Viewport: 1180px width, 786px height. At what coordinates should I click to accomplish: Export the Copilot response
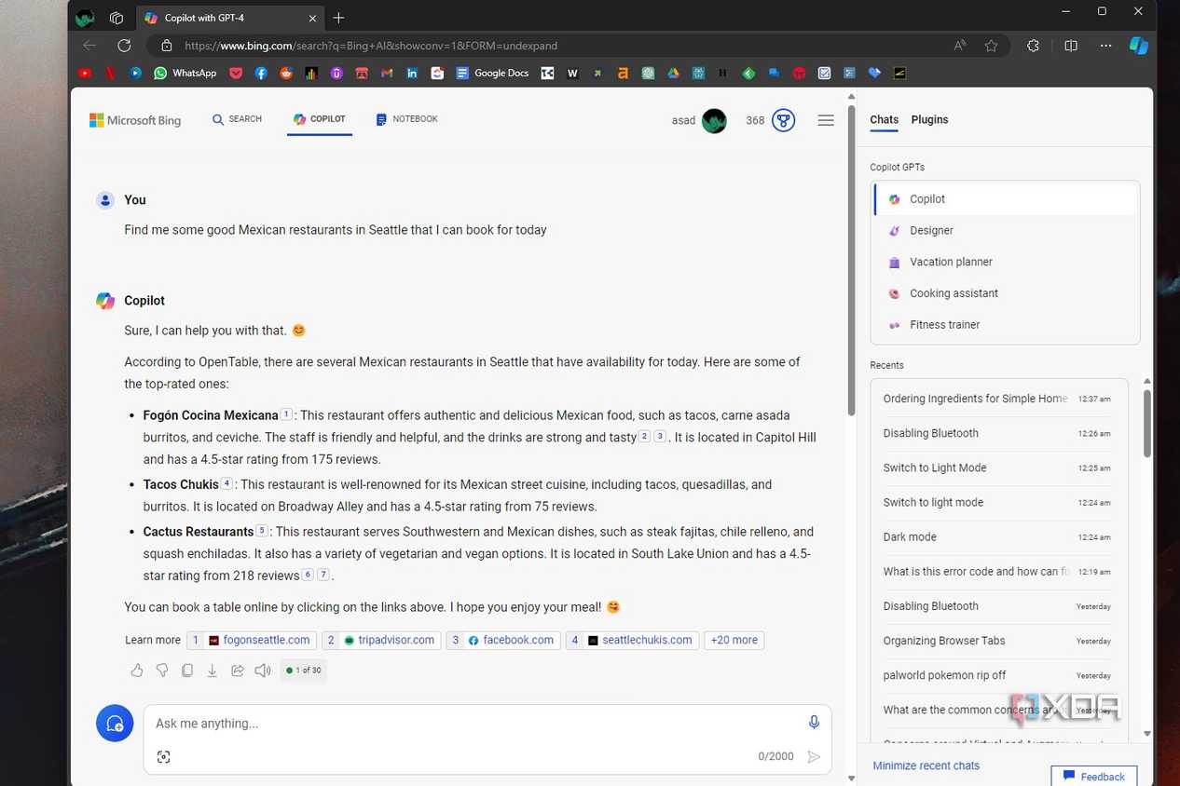pyautogui.click(x=213, y=671)
